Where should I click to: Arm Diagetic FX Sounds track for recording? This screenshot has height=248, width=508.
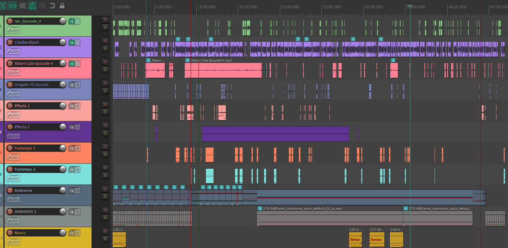coord(10,85)
